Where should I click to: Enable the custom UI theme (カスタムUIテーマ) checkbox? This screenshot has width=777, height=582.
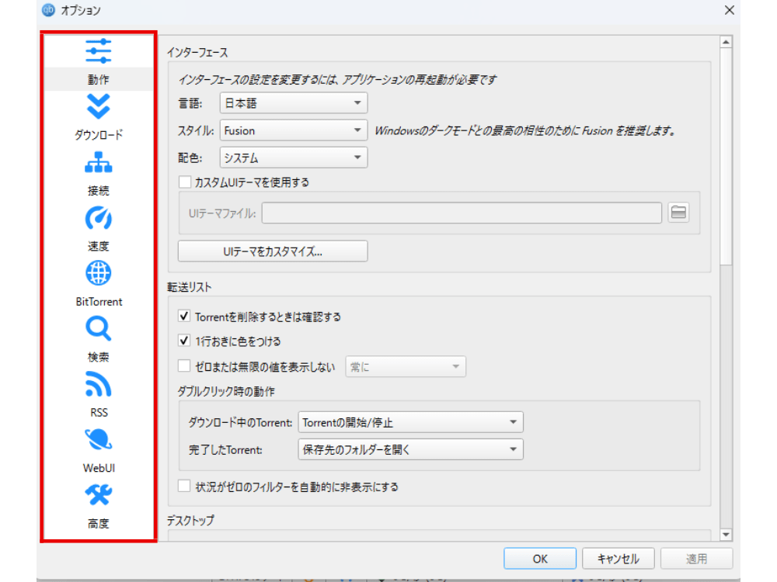click(x=185, y=182)
